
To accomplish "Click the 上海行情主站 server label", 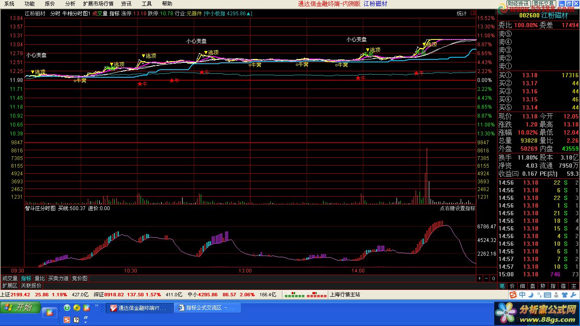I will point(345,295).
